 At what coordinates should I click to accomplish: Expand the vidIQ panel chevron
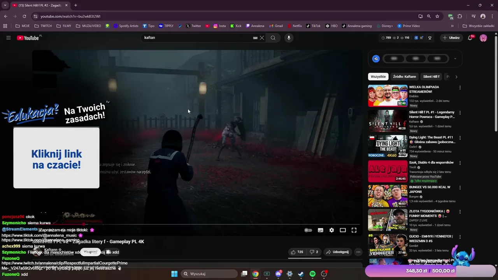click(x=455, y=59)
